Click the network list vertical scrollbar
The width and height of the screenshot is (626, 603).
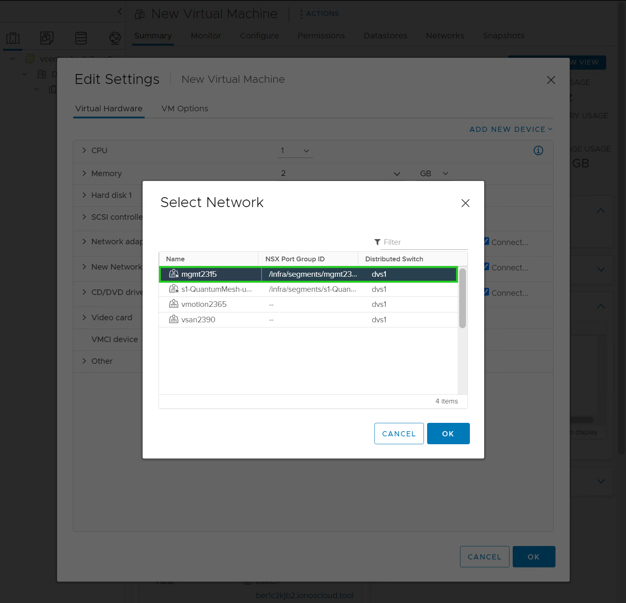click(x=462, y=298)
